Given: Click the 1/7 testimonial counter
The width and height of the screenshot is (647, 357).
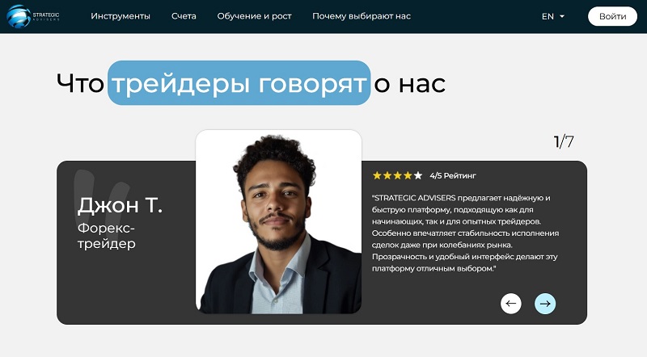Looking at the screenshot, I should pyautogui.click(x=563, y=141).
